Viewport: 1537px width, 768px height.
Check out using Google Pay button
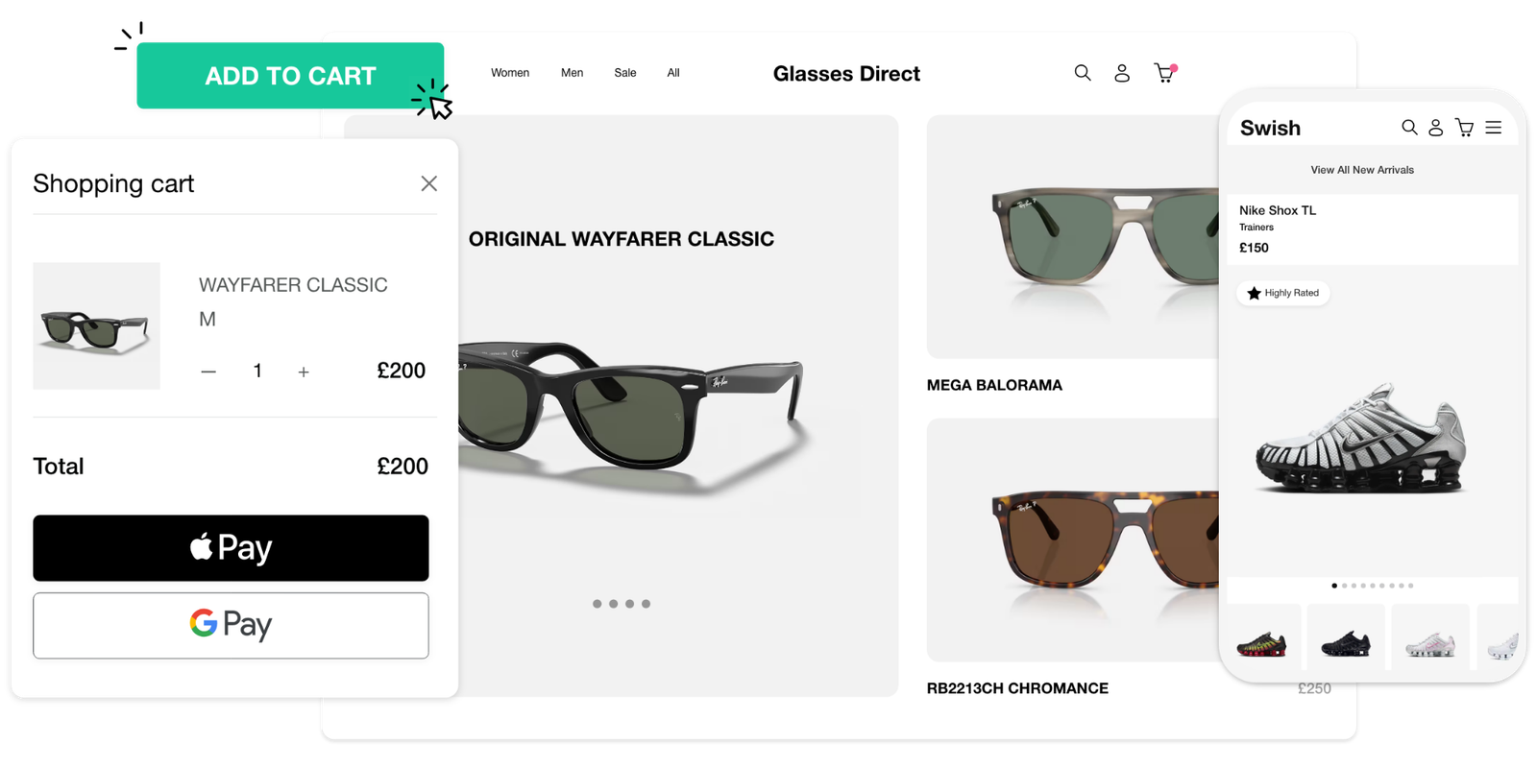tap(231, 625)
